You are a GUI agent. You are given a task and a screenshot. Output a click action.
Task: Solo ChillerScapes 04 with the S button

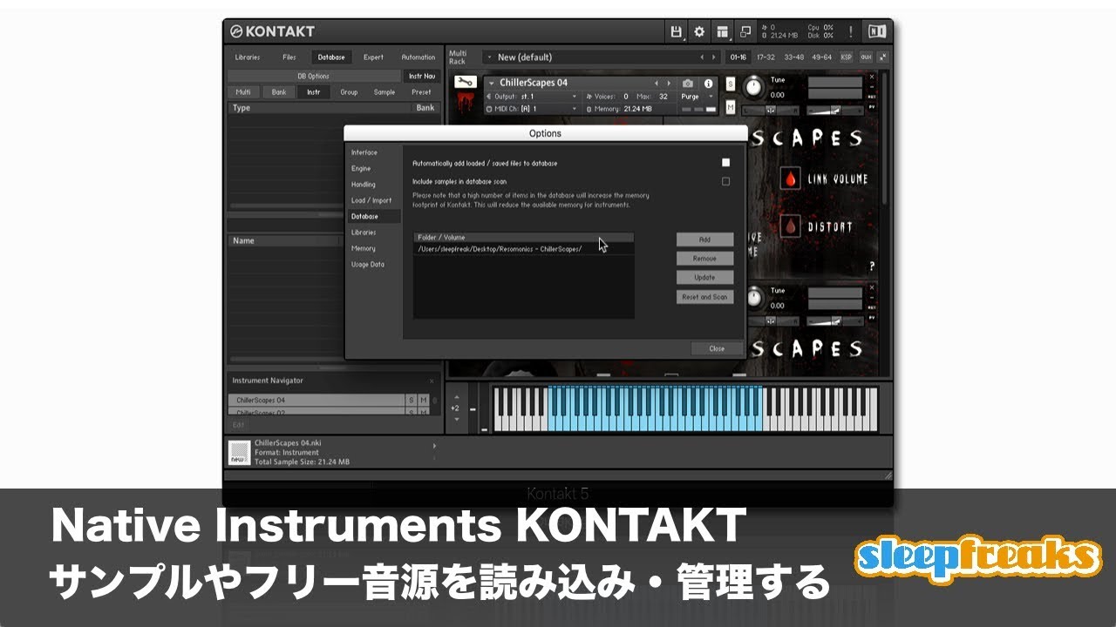tap(731, 84)
